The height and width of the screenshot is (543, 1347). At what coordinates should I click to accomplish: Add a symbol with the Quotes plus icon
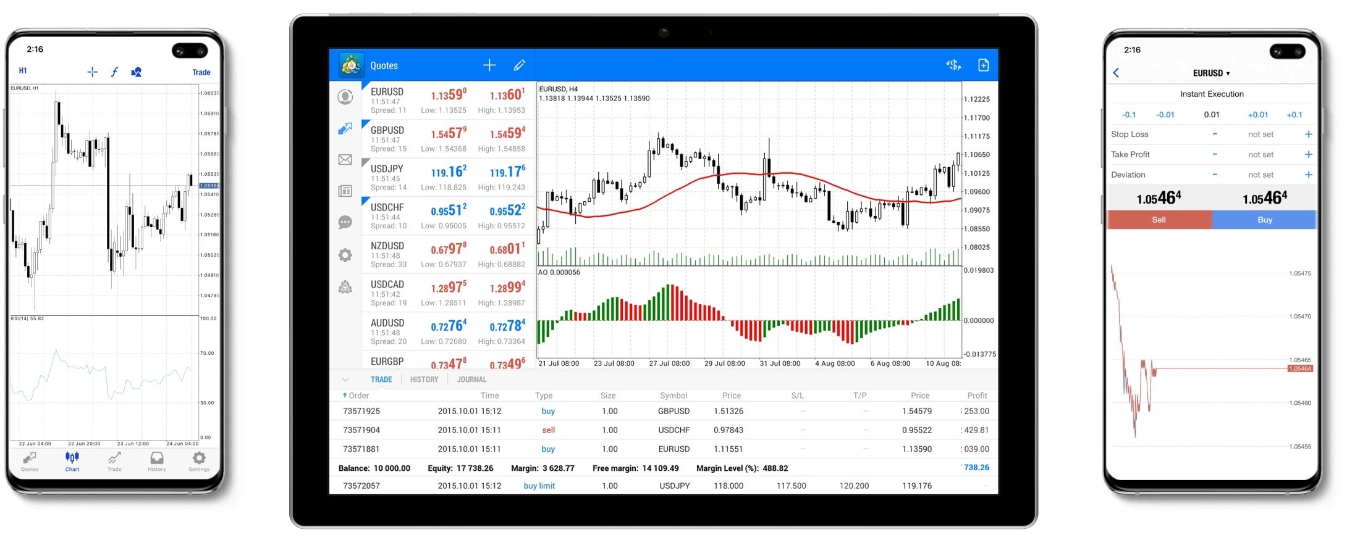489,65
